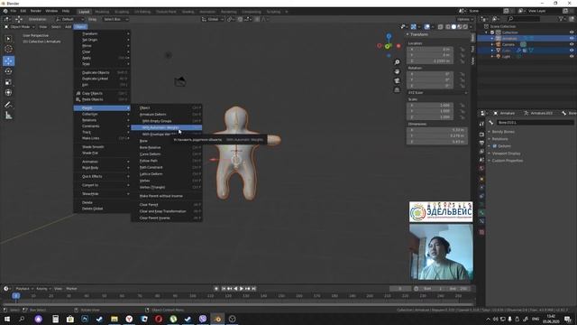Expand the Viewport Display panel
577x325 pixels.
click(x=490, y=153)
